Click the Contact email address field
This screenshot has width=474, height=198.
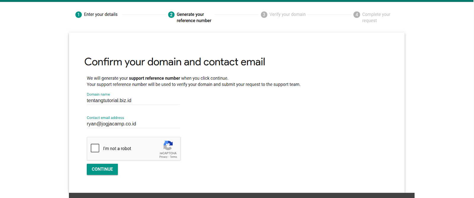pyautogui.click(x=133, y=124)
